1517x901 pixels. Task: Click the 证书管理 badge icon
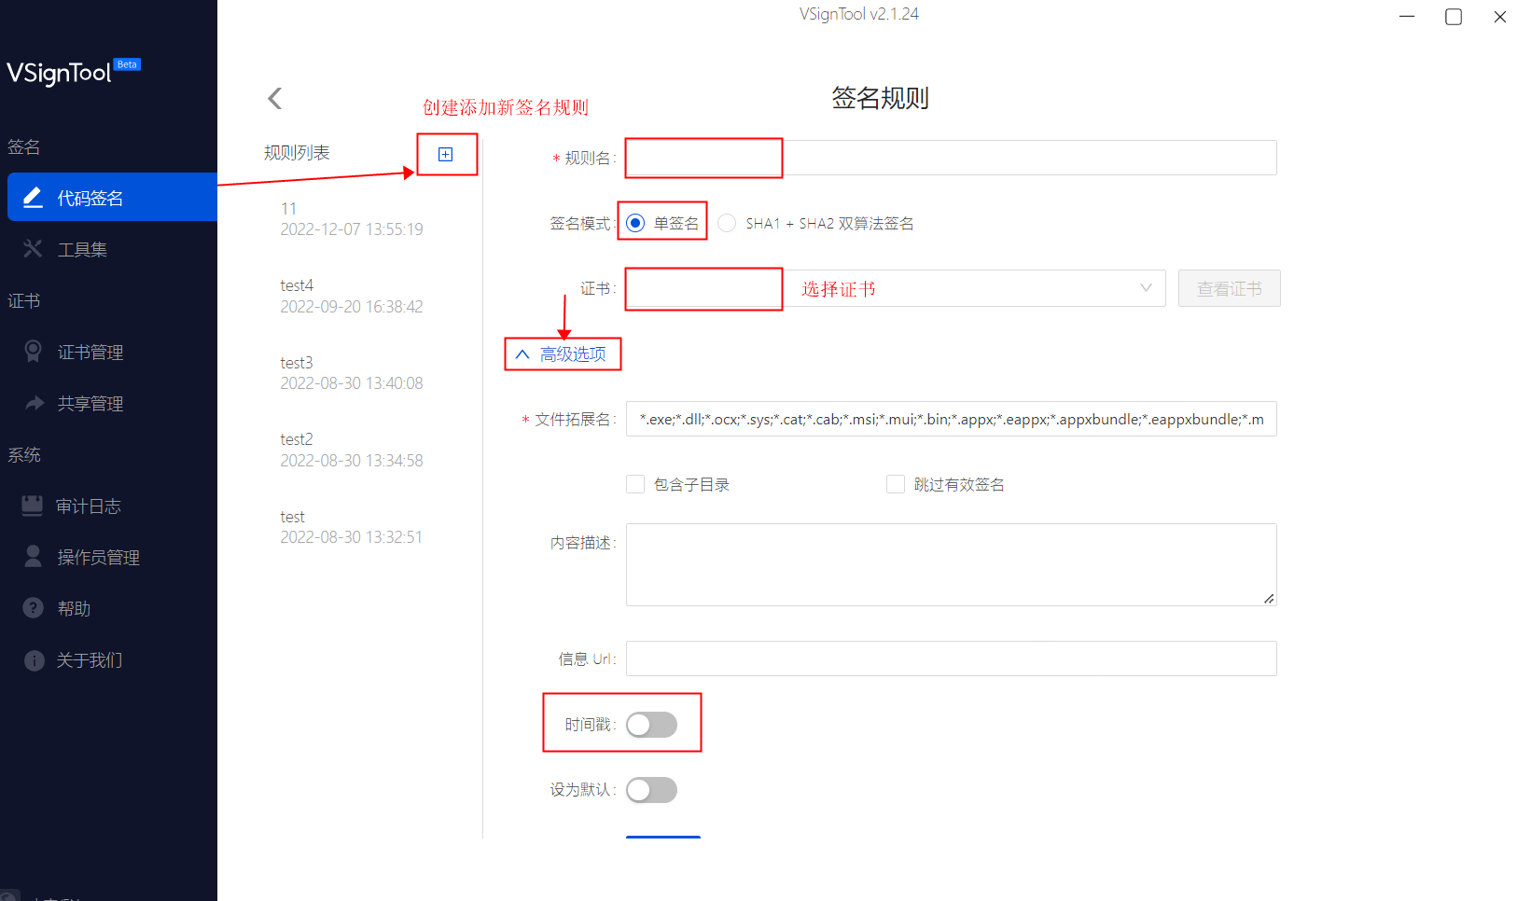(33, 352)
